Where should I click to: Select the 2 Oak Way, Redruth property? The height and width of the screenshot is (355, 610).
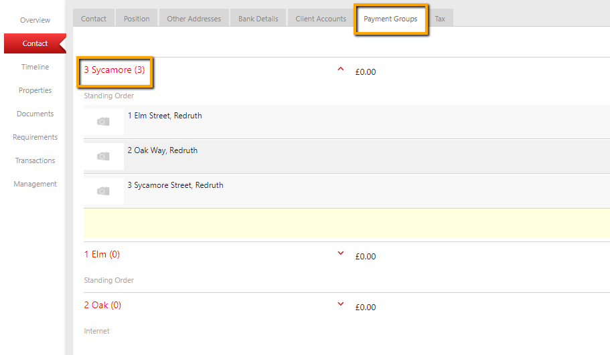(x=163, y=150)
